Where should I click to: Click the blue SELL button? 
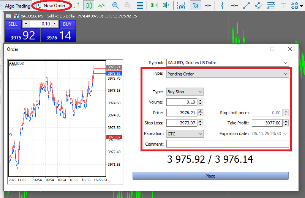click(x=13, y=24)
